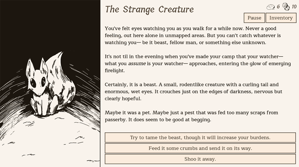
Task: Click "The Strange Creature" title
Action: 149,9
